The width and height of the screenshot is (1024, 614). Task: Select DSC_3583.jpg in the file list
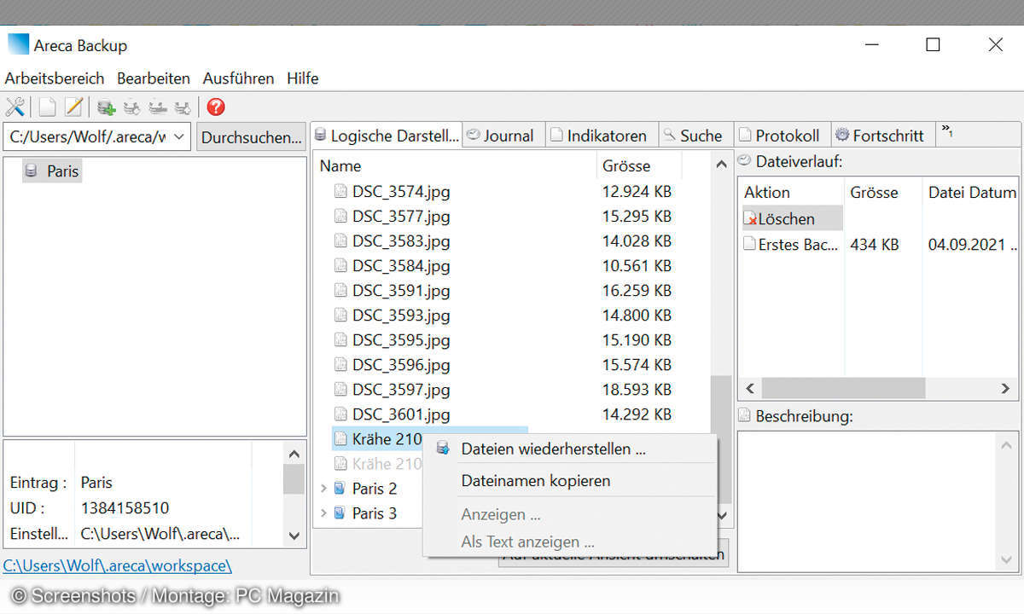coord(401,240)
